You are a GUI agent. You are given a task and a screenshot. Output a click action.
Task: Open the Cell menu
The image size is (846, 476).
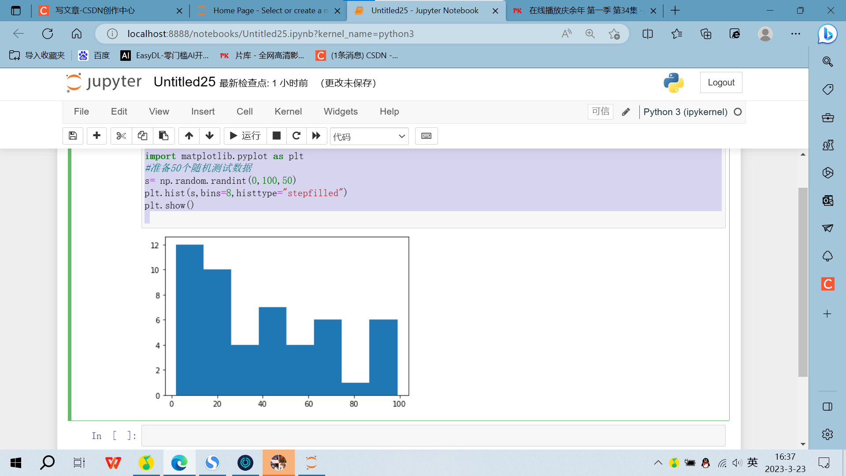click(244, 112)
